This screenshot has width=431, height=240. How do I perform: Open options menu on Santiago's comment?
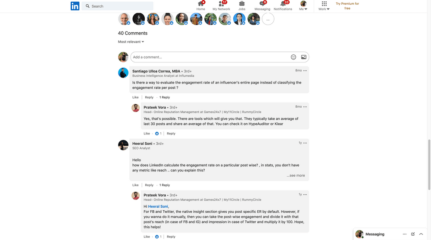tap(305, 71)
